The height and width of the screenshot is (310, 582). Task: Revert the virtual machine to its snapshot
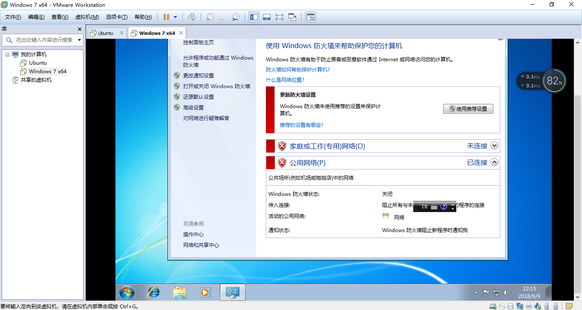[223, 17]
